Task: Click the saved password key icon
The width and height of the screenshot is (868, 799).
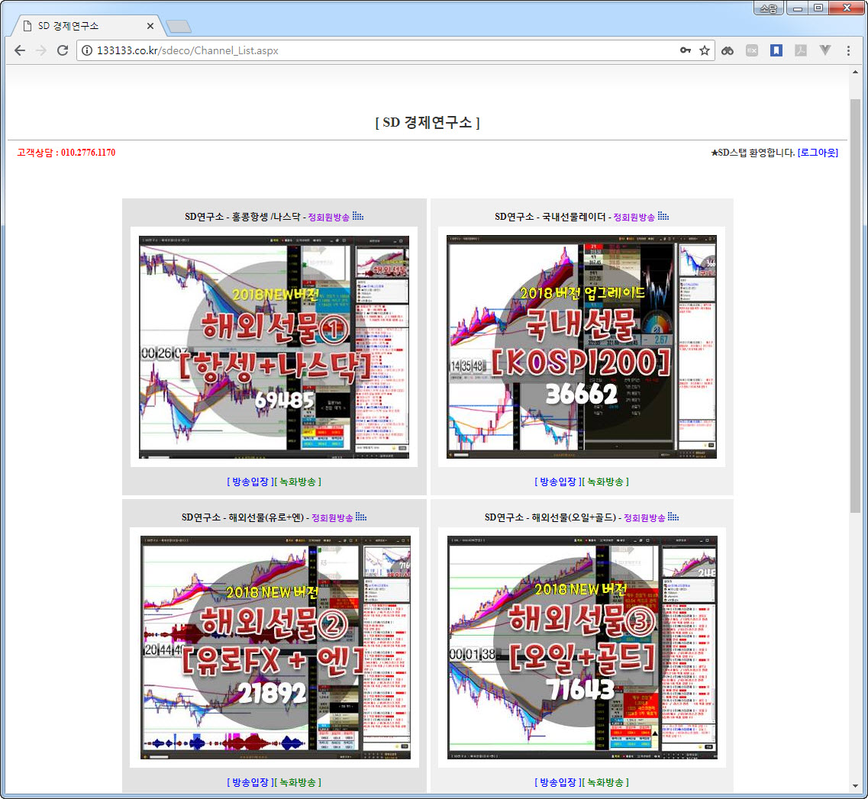Action: pos(686,50)
